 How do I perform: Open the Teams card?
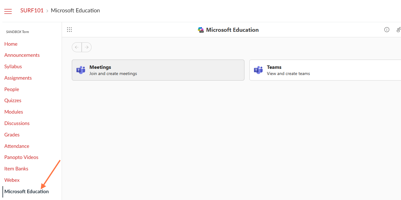coord(325,70)
